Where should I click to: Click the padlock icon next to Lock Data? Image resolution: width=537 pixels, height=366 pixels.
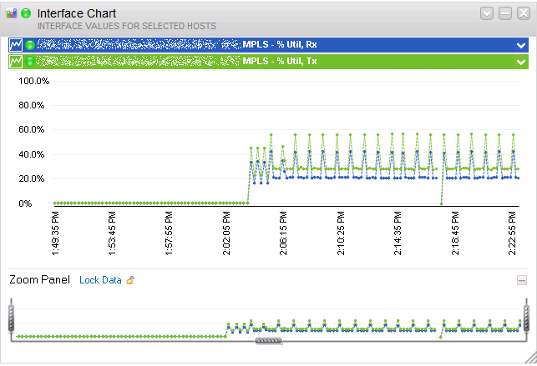click(130, 280)
